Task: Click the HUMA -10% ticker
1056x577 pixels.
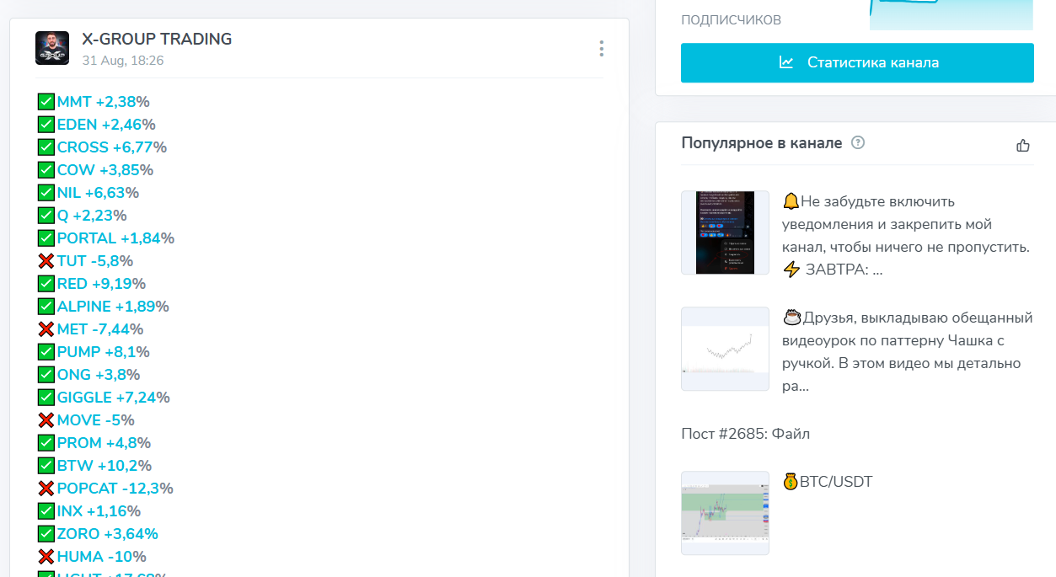Action: (x=102, y=557)
